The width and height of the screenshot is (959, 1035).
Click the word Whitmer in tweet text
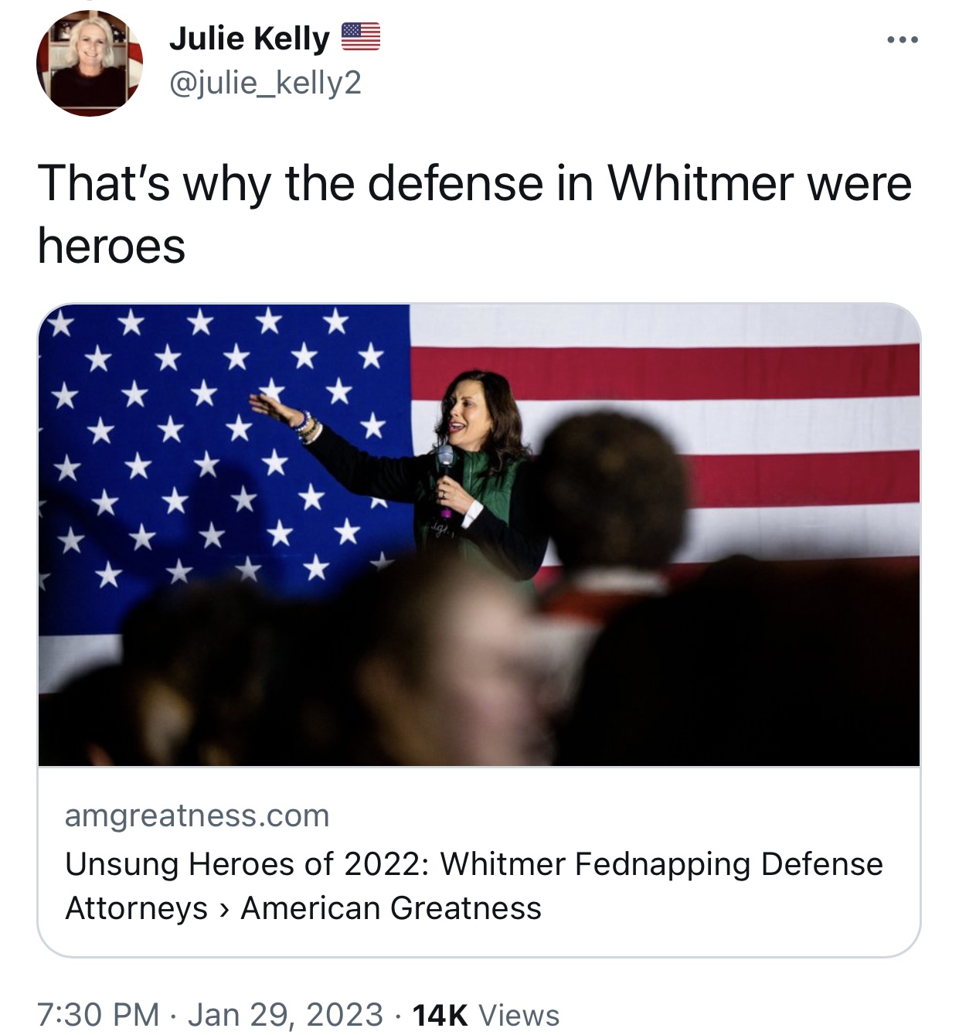pyautogui.click(x=701, y=183)
